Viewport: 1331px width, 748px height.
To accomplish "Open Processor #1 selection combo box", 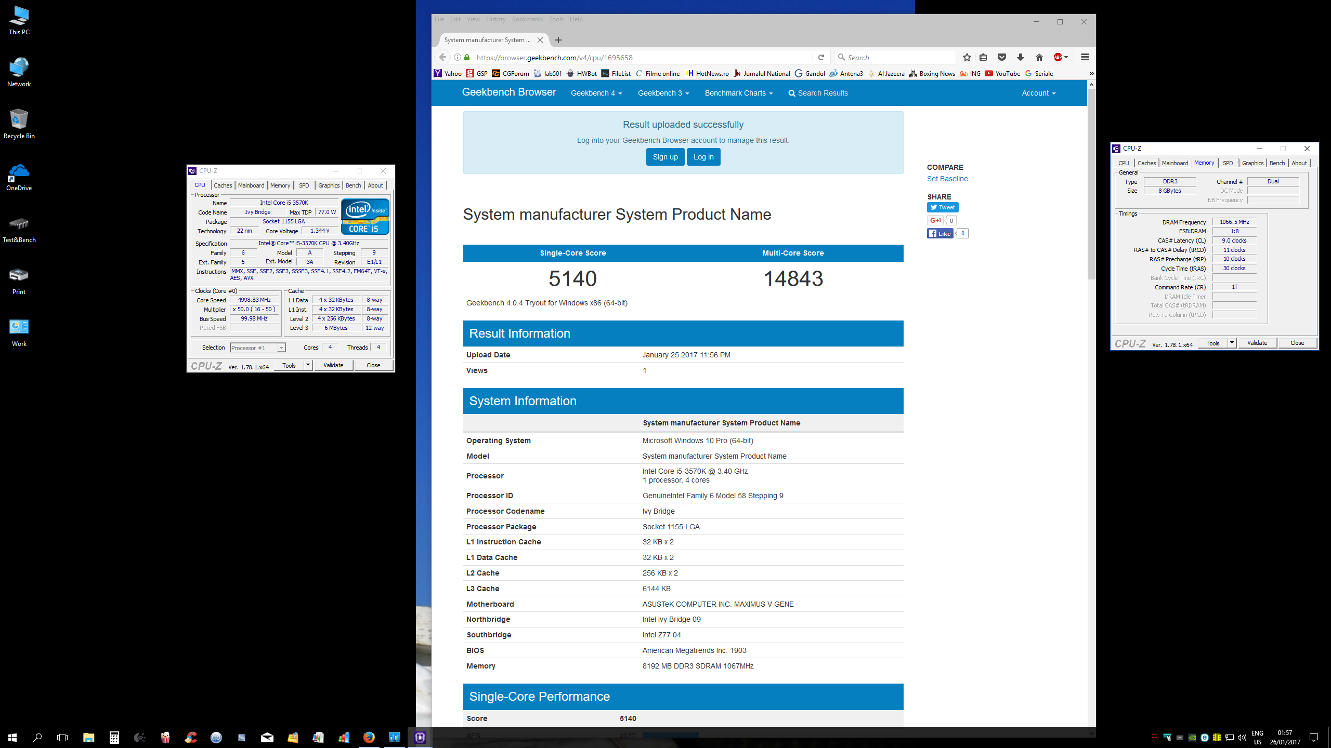I will (258, 348).
